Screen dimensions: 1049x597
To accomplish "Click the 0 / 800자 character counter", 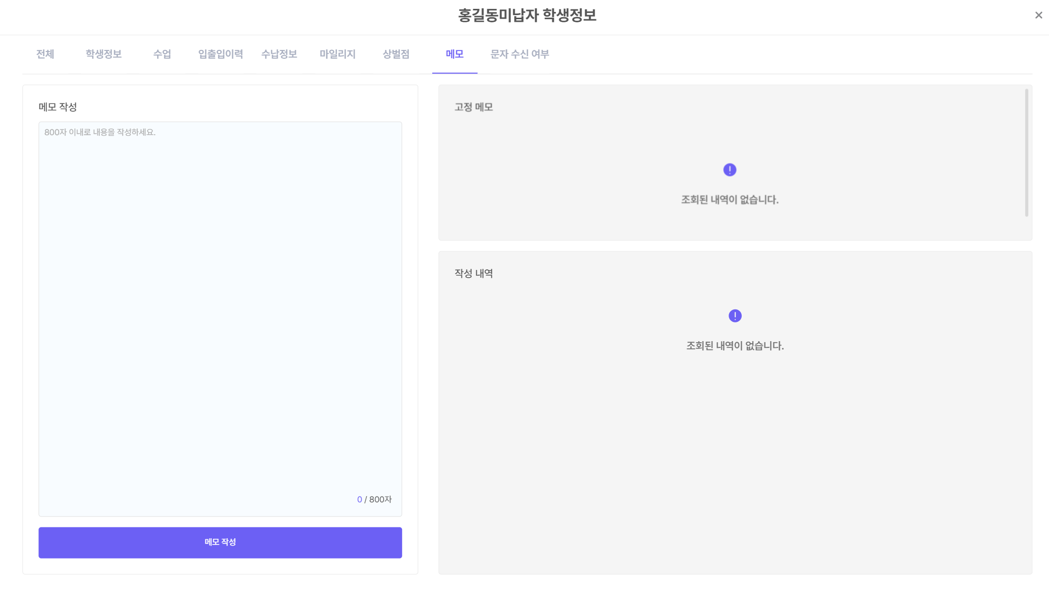I will click(374, 500).
